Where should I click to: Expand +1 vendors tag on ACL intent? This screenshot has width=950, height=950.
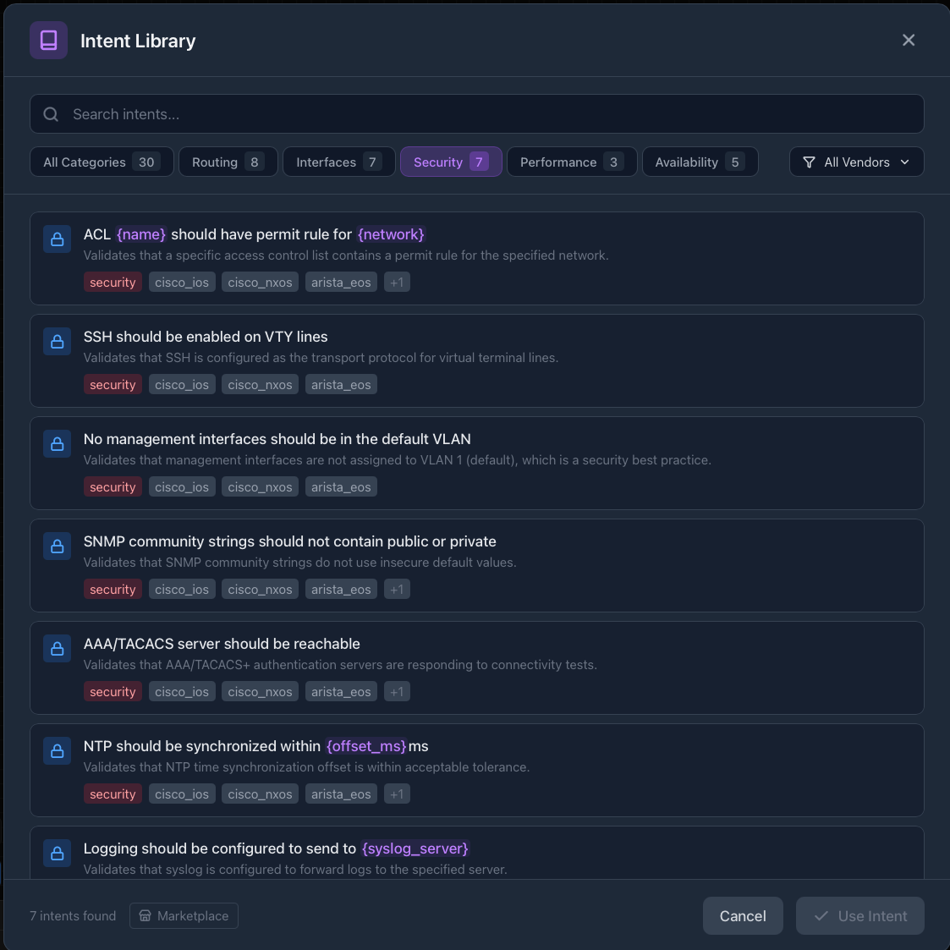[397, 283]
